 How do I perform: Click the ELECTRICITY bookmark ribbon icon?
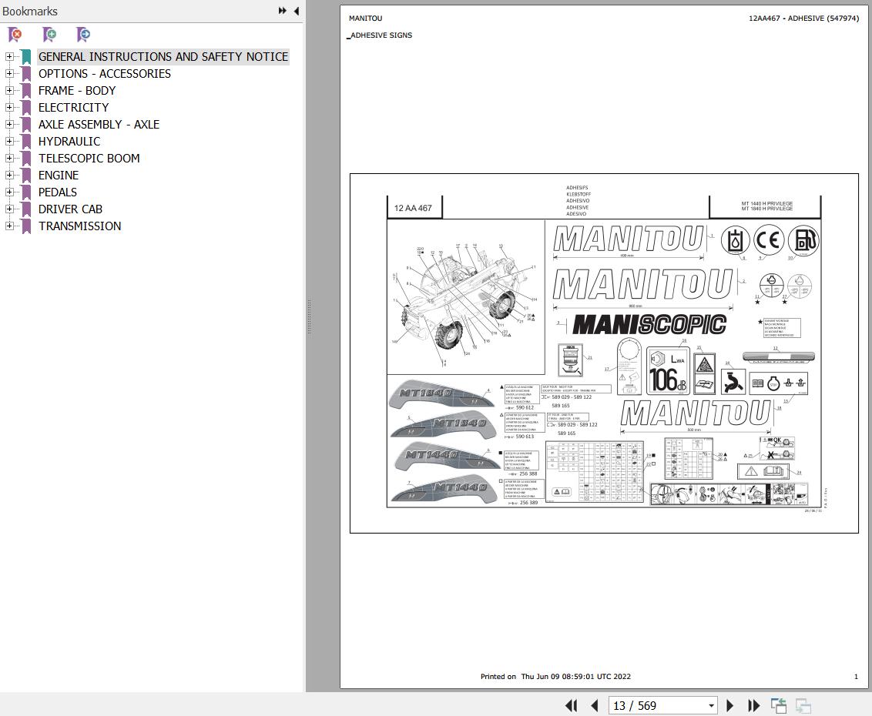(x=26, y=107)
